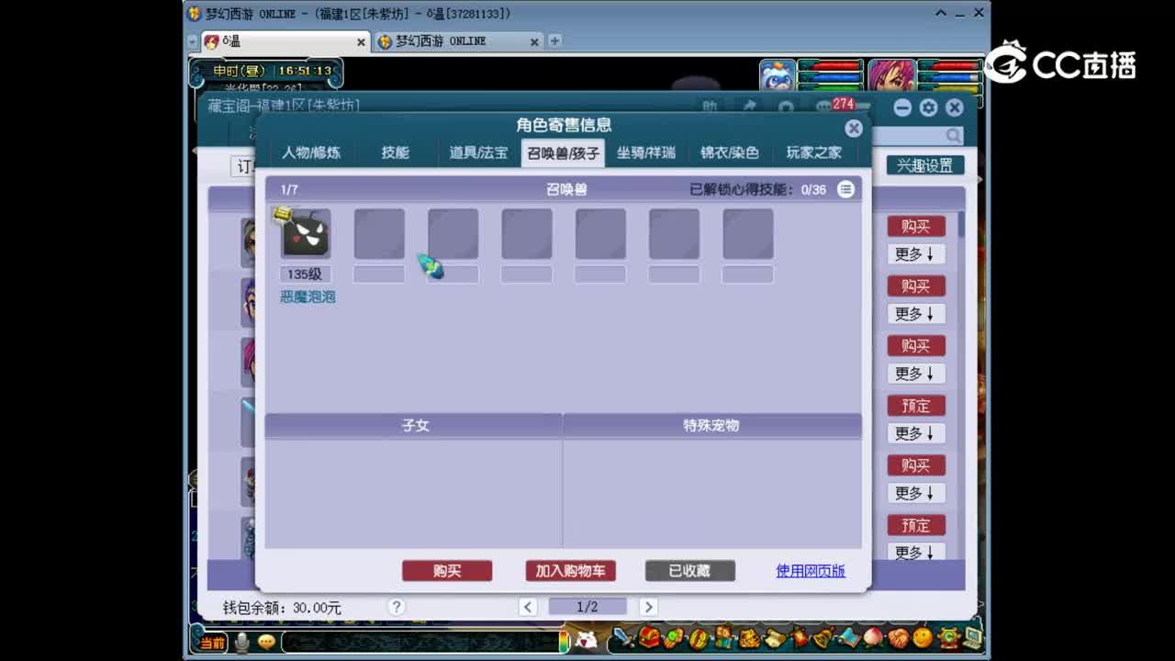This screenshot has height=661, width=1175.
Task: Open the tab list dropdown arrow
Action: [x=192, y=42]
